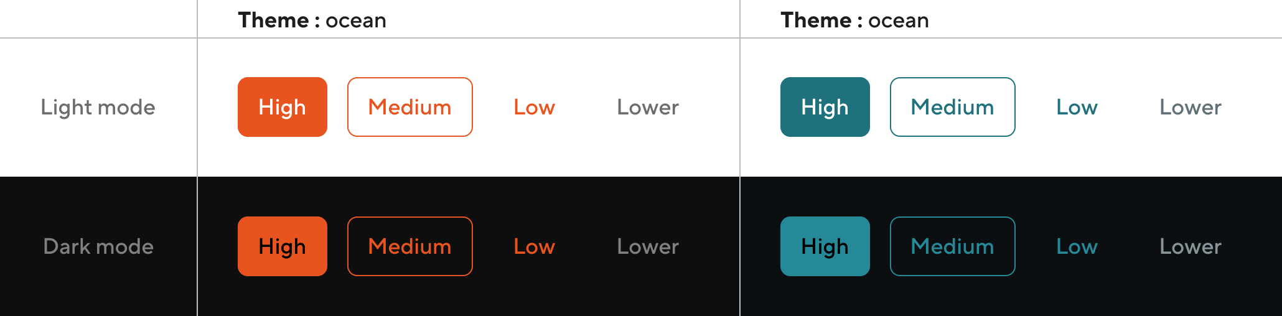The width and height of the screenshot is (1282, 316).
Task: Click the teal filled High button in dark mode
Action: pyautogui.click(x=825, y=246)
